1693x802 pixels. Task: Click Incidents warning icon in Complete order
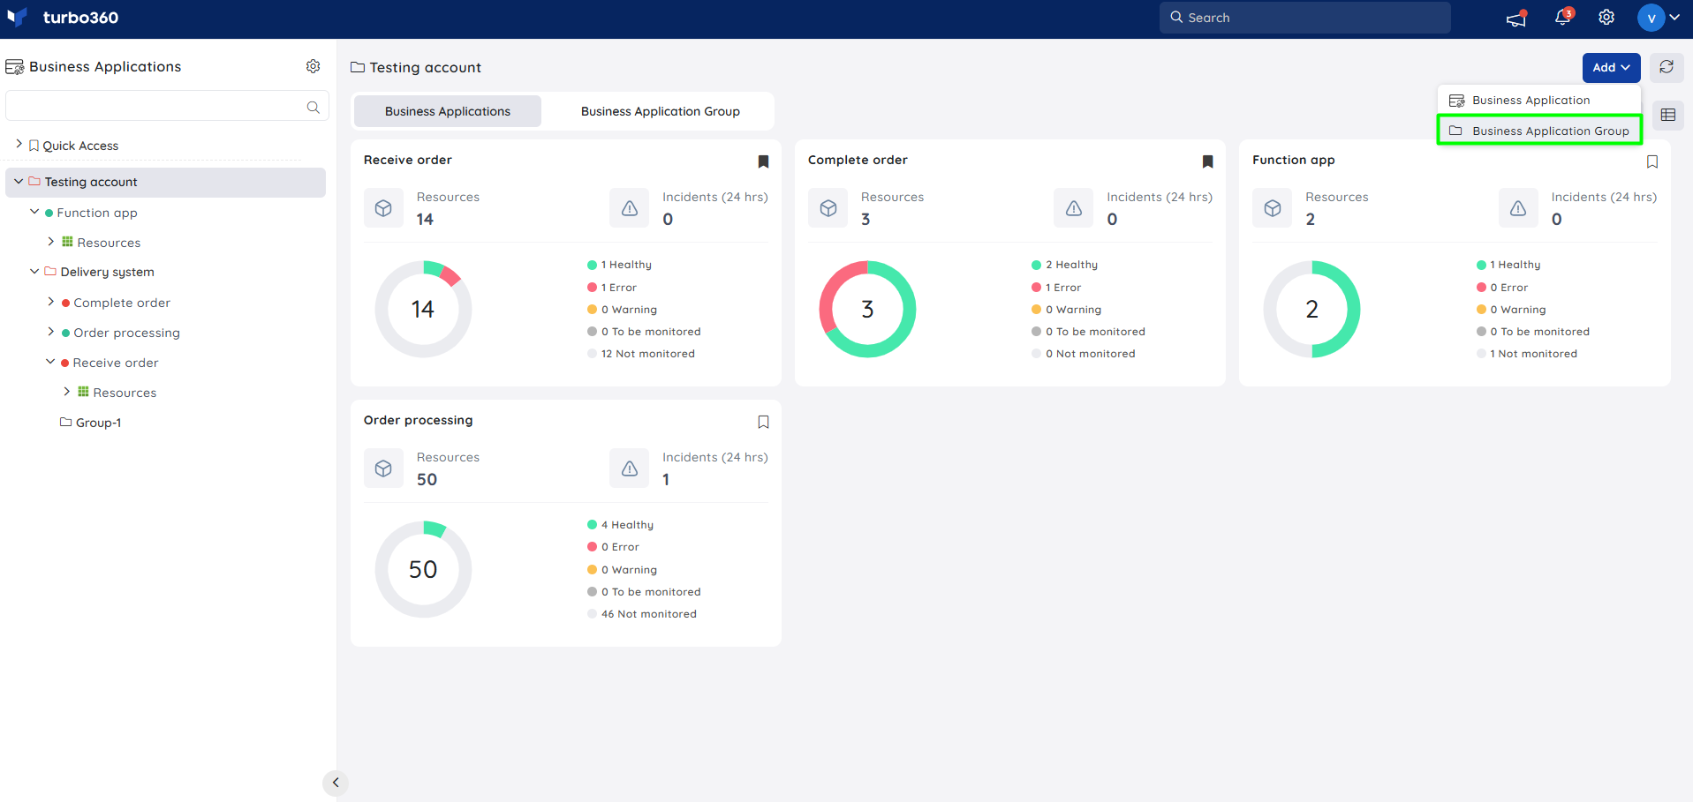coord(1073,208)
